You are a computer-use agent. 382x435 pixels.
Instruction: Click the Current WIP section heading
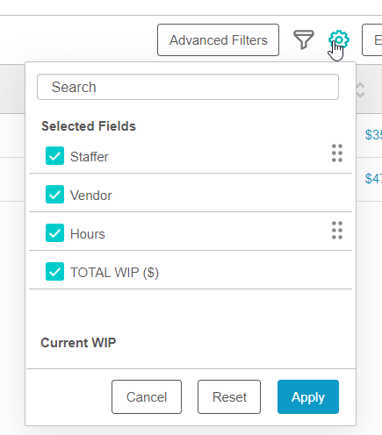(78, 343)
